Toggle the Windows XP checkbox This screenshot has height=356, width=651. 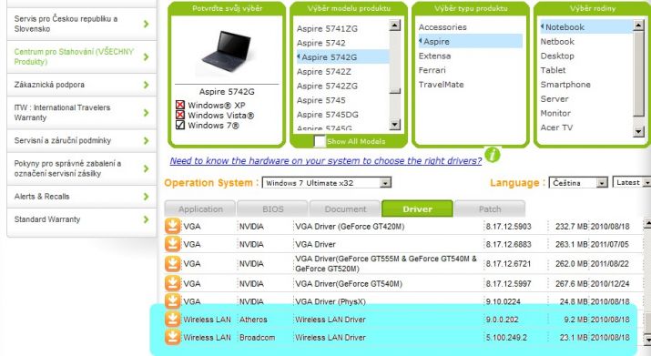click(180, 105)
